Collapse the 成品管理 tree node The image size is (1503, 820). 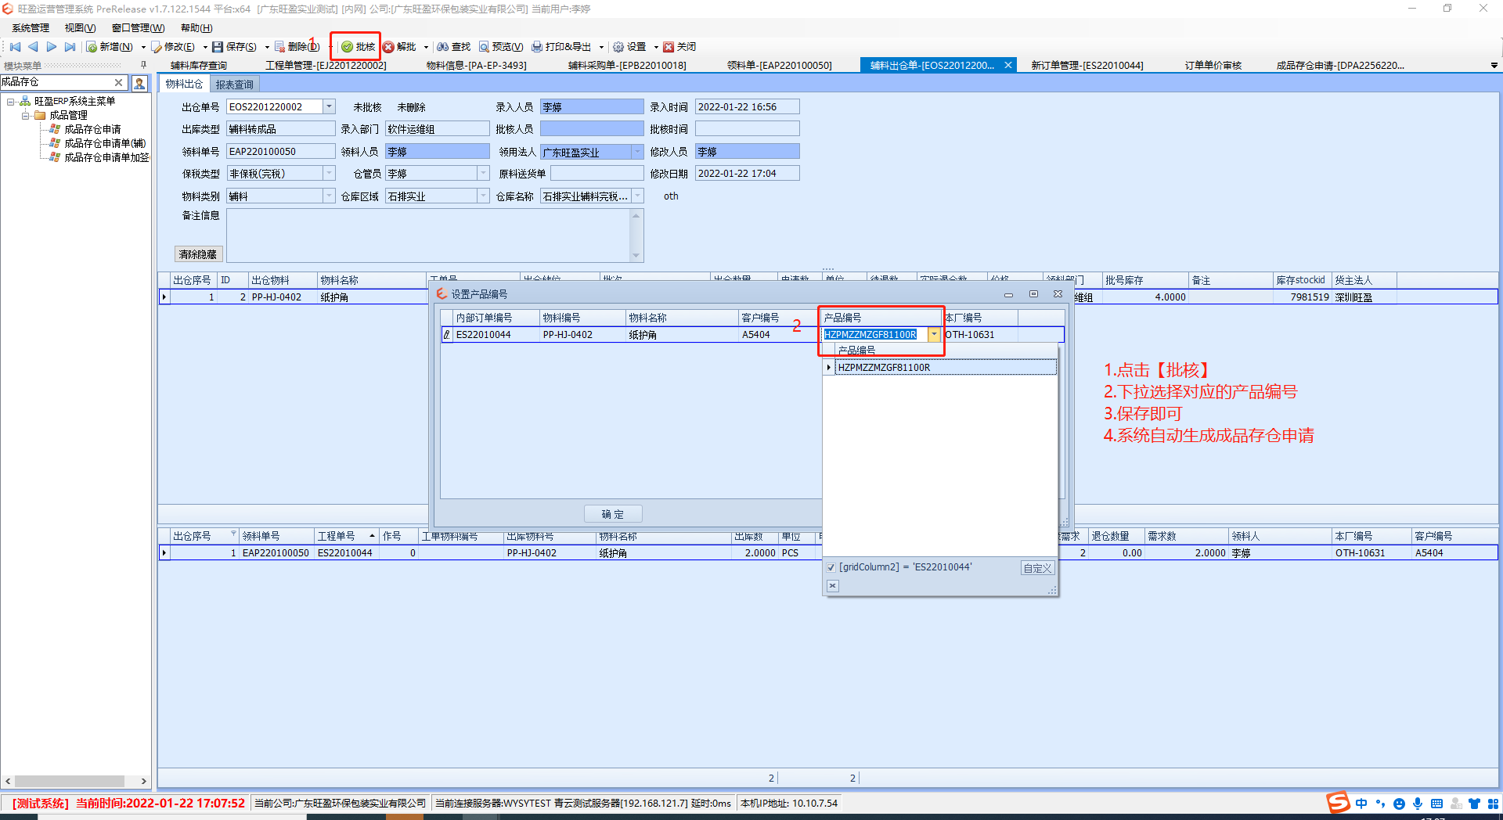pyautogui.click(x=26, y=115)
